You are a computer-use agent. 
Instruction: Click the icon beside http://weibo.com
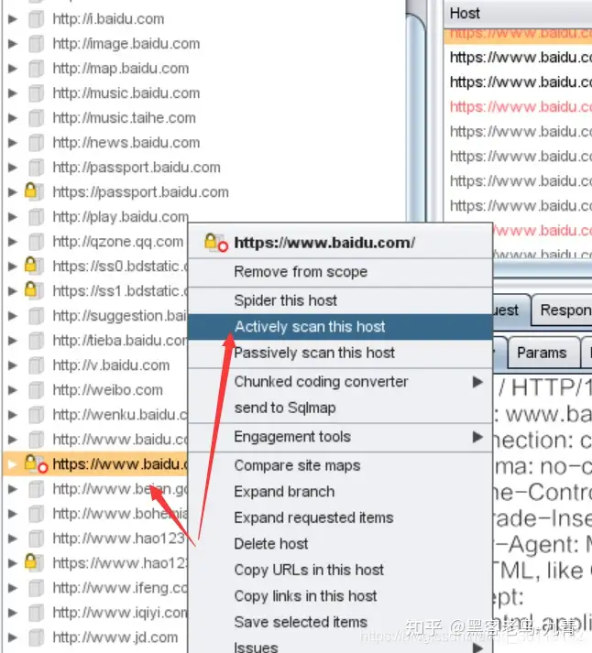(36, 390)
